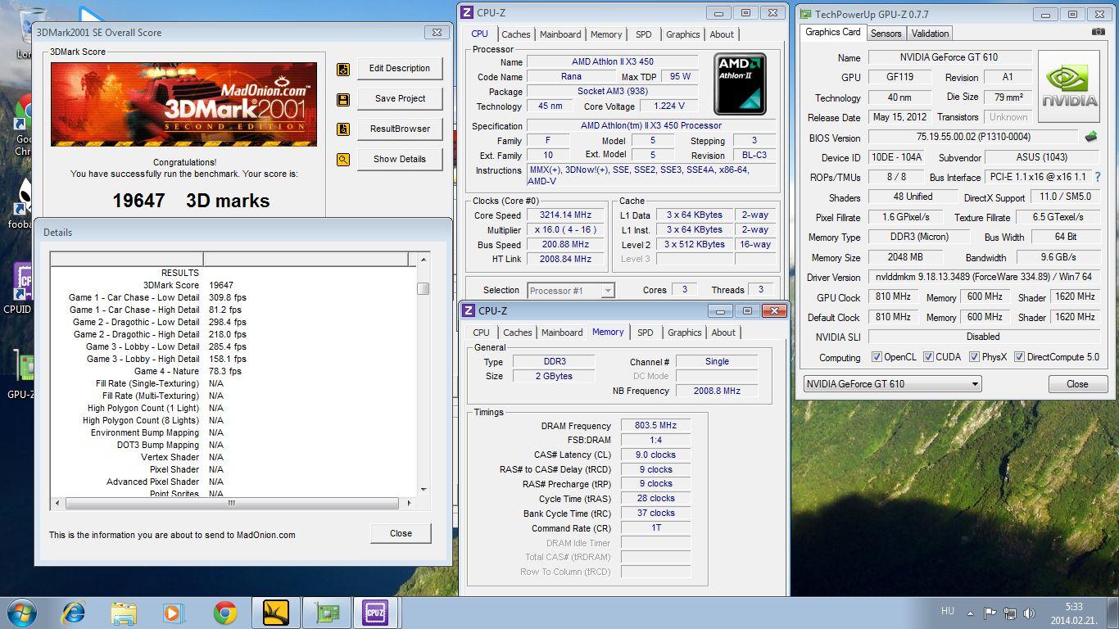1119x629 pixels.
Task: Click the Show Details magnifier icon
Action: click(x=343, y=160)
